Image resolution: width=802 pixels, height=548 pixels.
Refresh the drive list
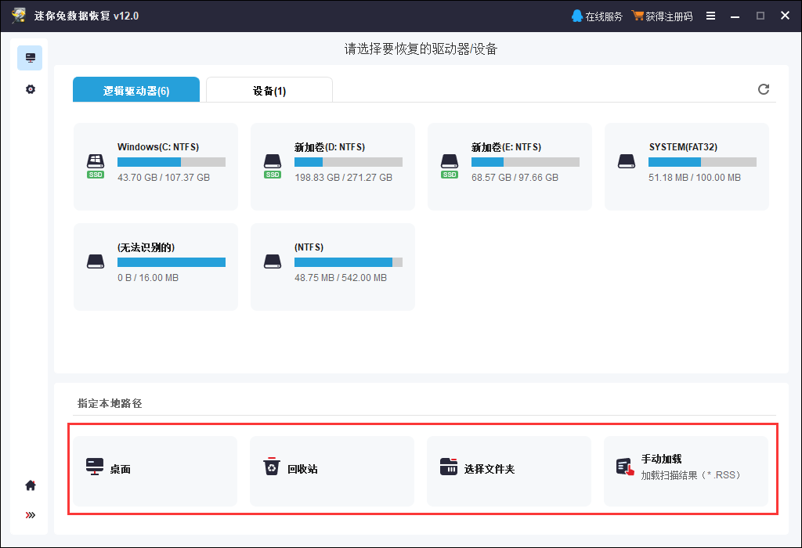(763, 89)
